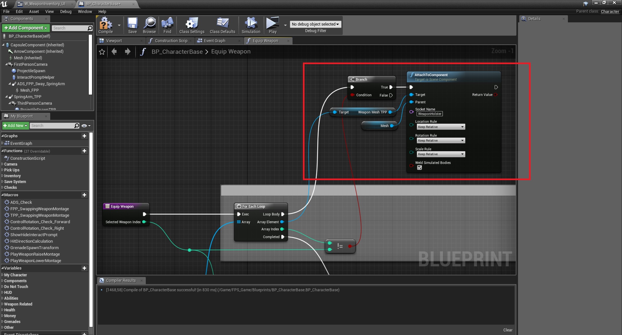This screenshot has width=622, height=335.
Task: Switch to the Event Graph tab
Action: [214, 41]
